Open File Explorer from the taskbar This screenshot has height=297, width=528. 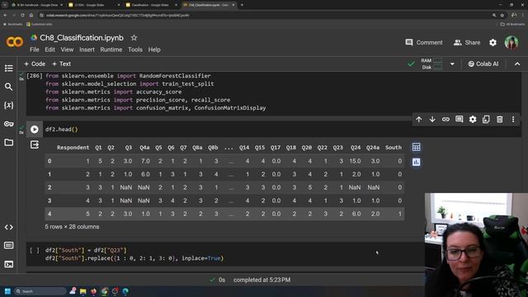82,291
